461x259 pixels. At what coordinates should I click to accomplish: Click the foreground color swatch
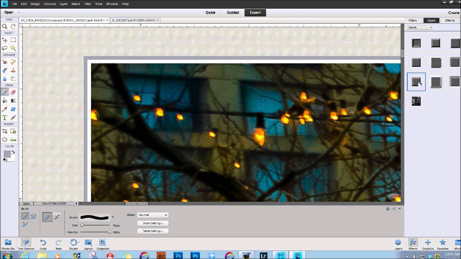tap(7, 154)
